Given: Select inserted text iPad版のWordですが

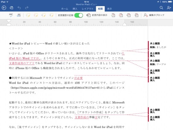Looking at the screenshot, I should coord(25,58).
